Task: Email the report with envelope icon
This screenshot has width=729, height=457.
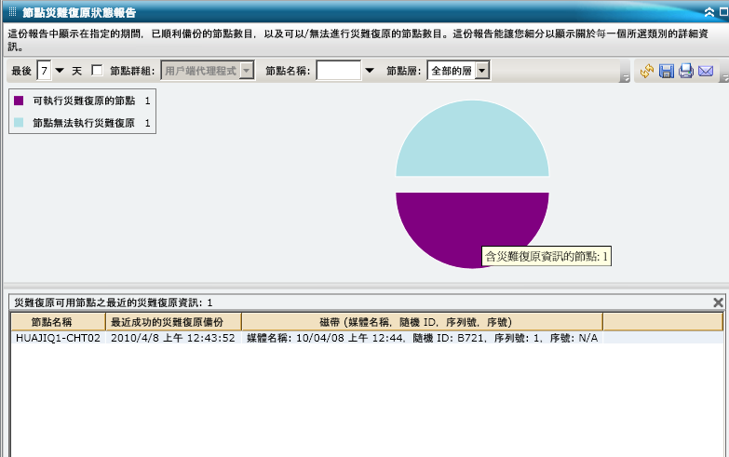Action: [706, 71]
